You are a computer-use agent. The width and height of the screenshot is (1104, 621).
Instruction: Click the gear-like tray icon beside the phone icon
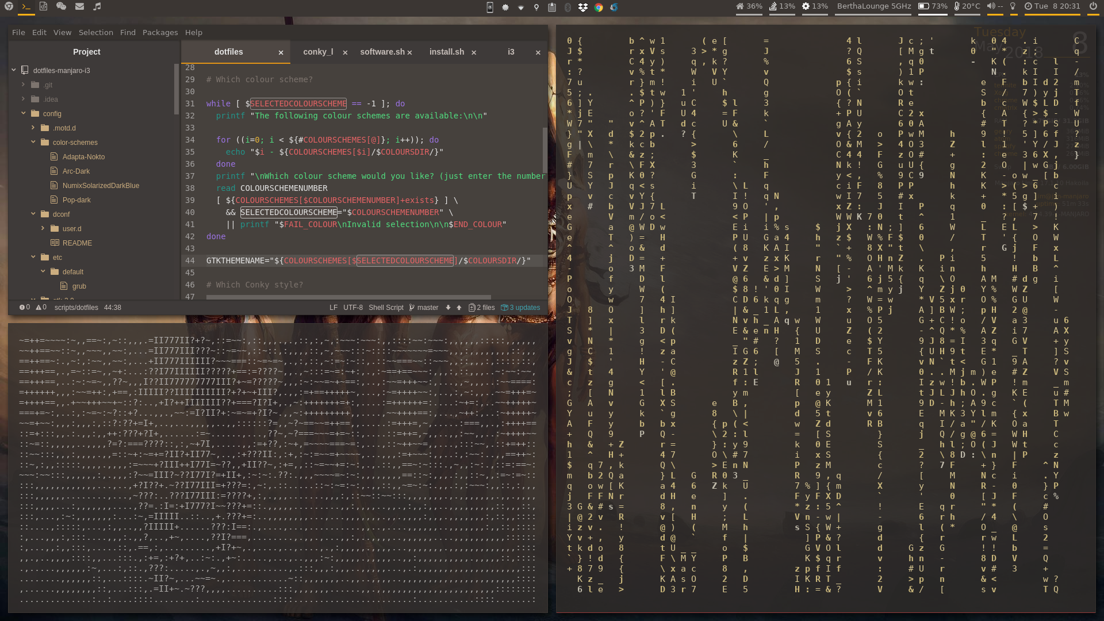505,7
